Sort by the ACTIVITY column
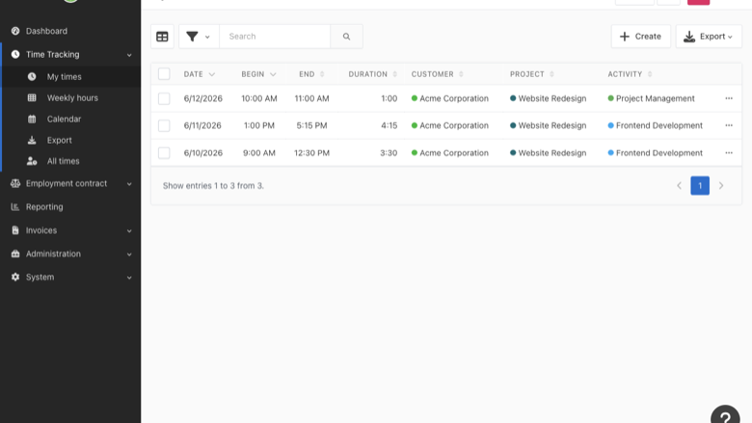The height and width of the screenshot is (423, 752). [630, 74]
